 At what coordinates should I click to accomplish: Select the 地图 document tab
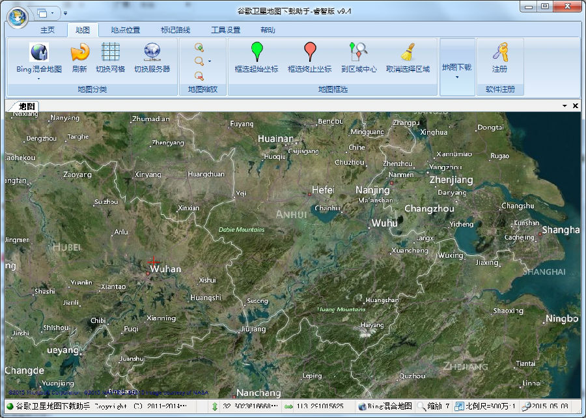point(27,106)
